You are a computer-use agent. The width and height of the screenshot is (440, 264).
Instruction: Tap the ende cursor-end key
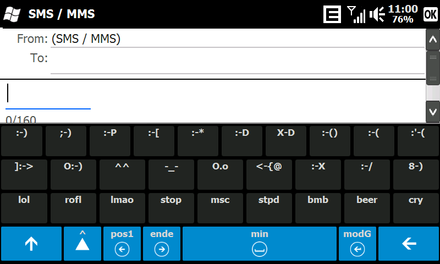point(162,244)
